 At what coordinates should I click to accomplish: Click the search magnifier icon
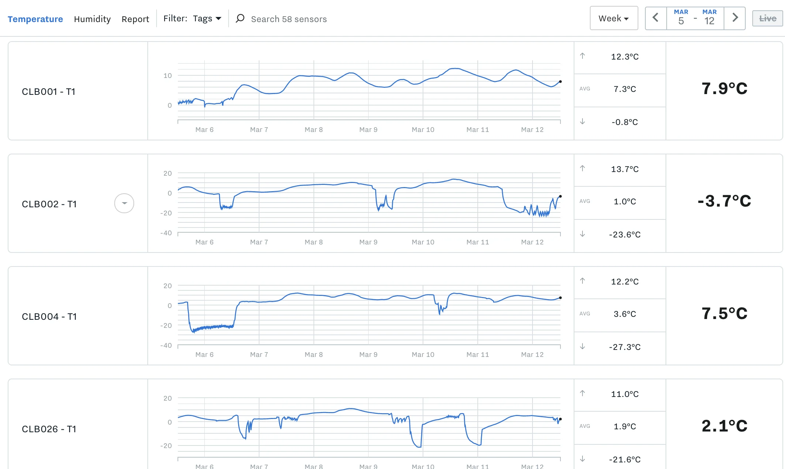point(240,18)
